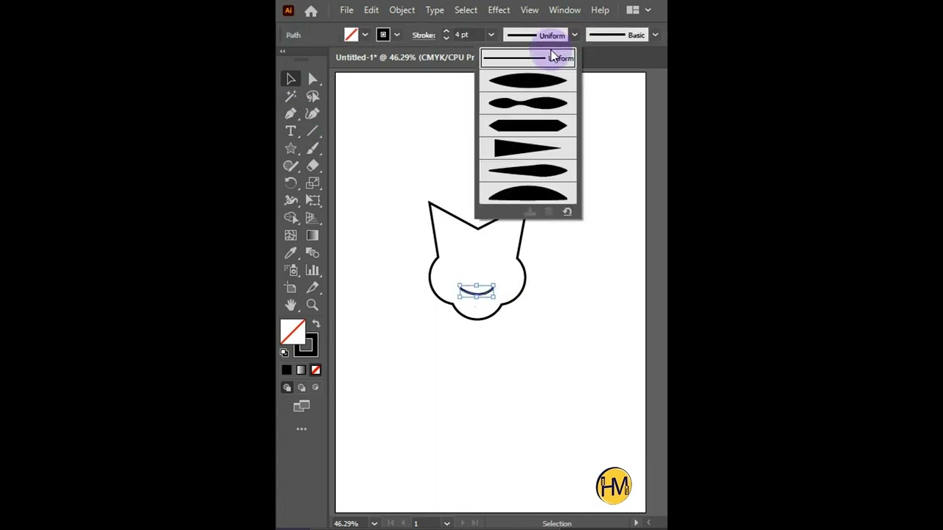Image resolution: width=943 pixels, height=530 pixels.
Task: Toggle Draw Normal mode
Action: pos(287,387)
